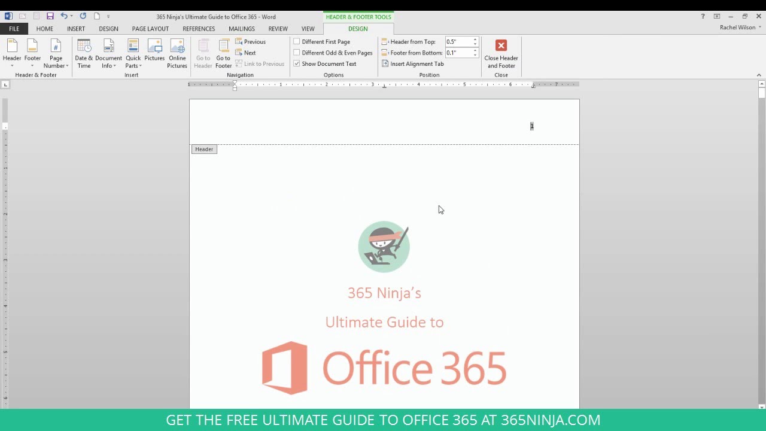Switch to the HOME tab
766x431 pixels.
click(x=45, y=29)
